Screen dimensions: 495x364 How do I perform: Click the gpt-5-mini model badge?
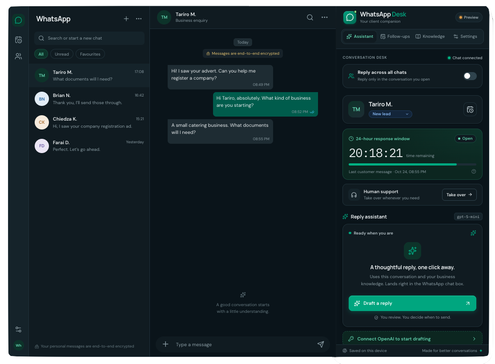point(468,217)
